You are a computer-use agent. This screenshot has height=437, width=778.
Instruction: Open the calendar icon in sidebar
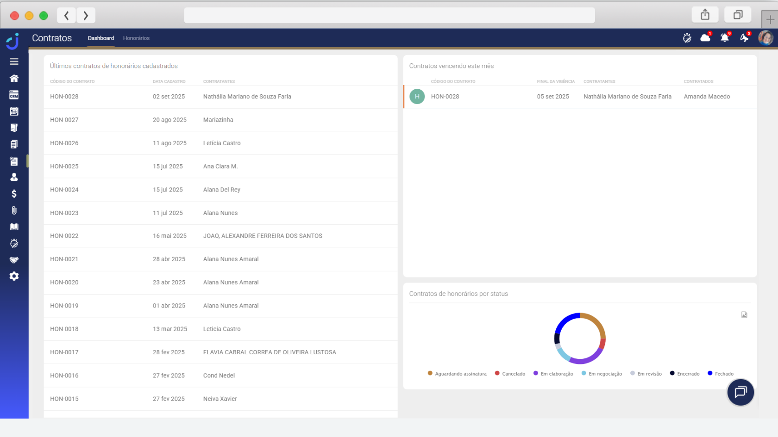[x=14, y=111]
